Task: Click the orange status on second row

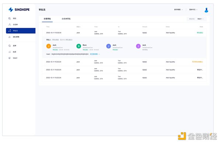Action: click(x=197, y=62)
